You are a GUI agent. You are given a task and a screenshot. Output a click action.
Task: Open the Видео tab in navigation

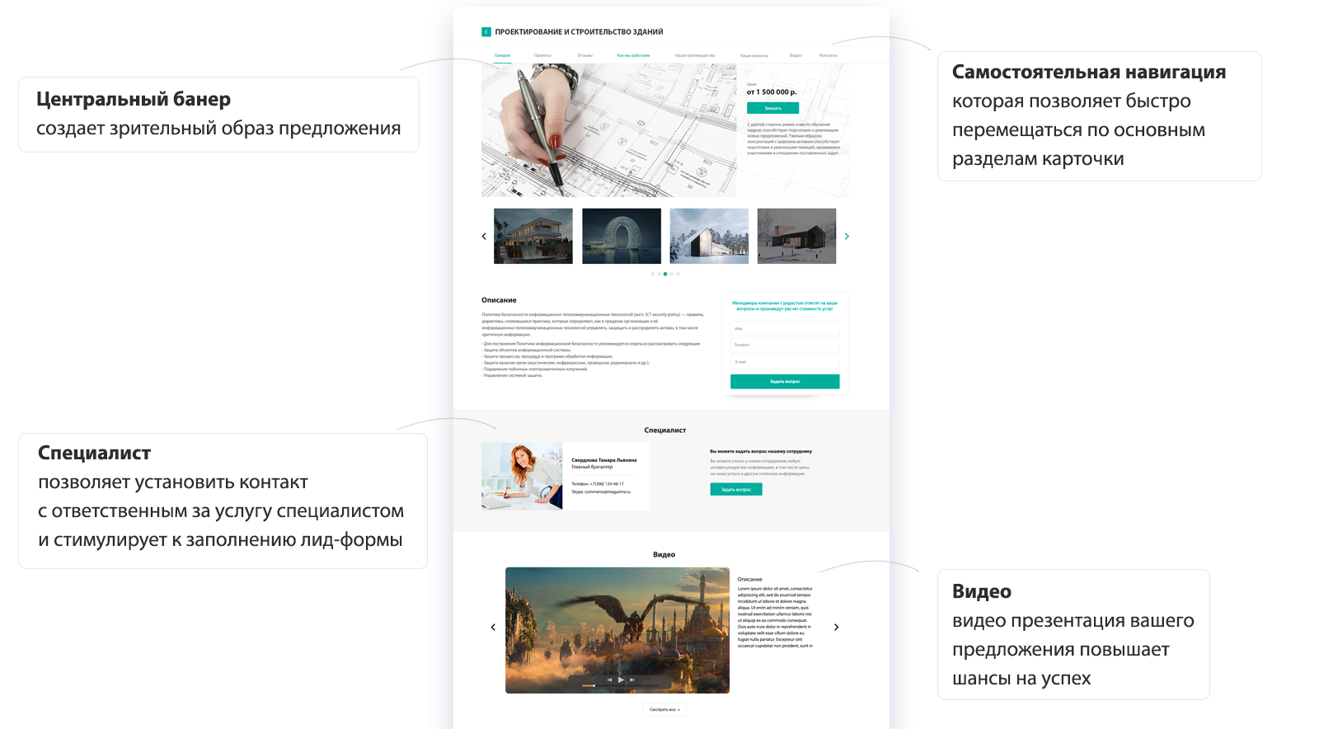tap(796, 55)
